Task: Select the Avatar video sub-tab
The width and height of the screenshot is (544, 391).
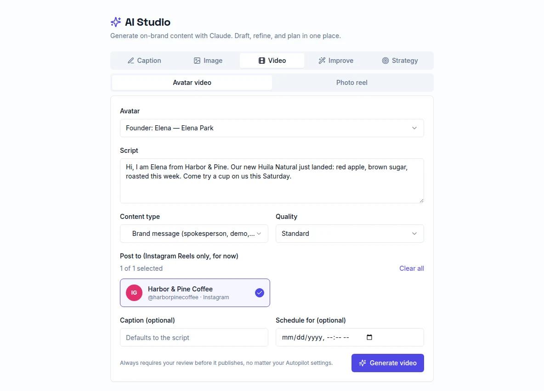Action: click(x=192, y=83)
